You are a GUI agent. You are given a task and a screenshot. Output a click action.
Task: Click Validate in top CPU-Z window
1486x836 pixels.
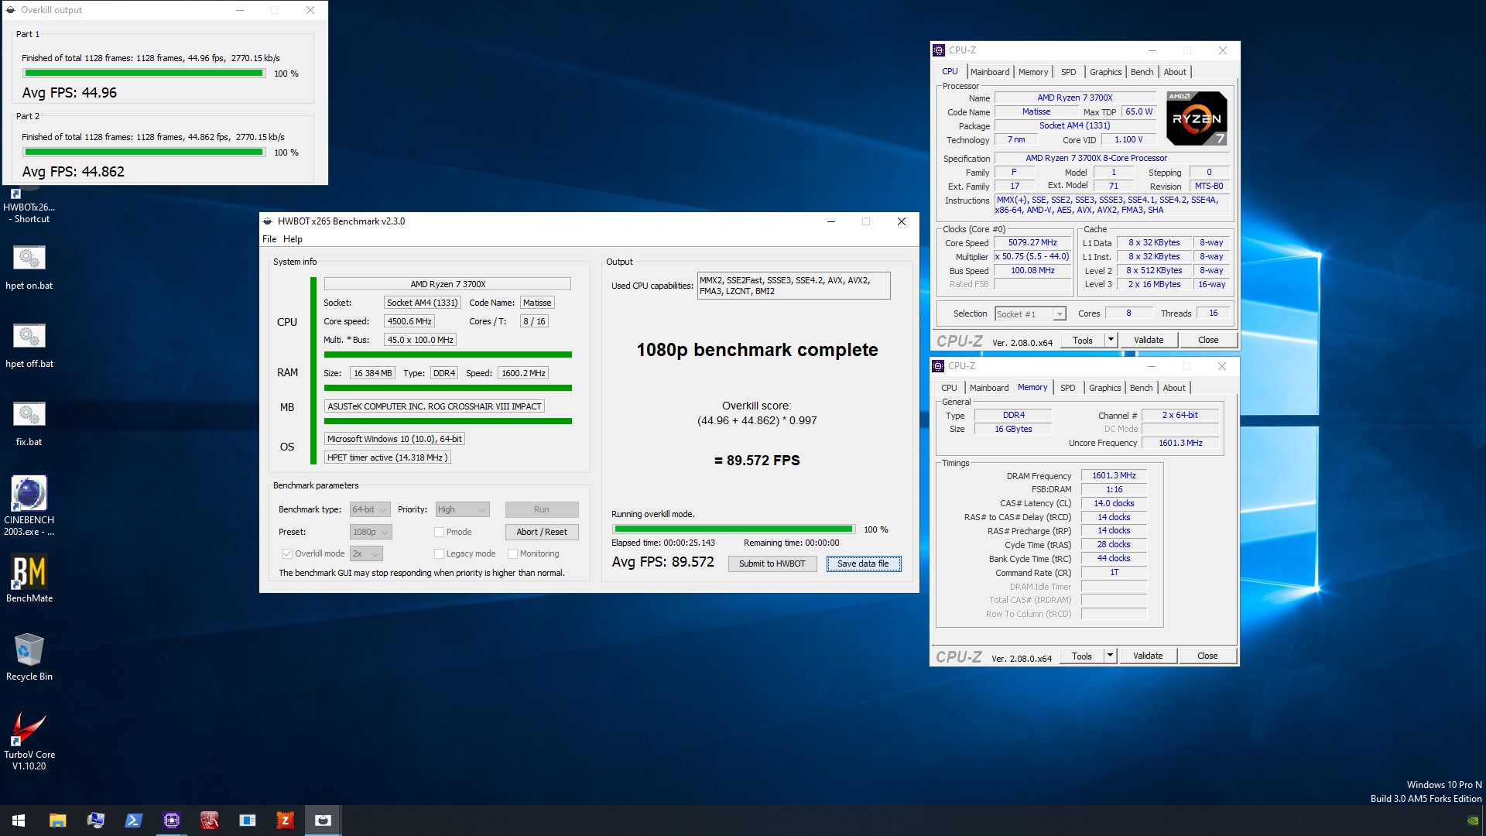point(1149,340)
